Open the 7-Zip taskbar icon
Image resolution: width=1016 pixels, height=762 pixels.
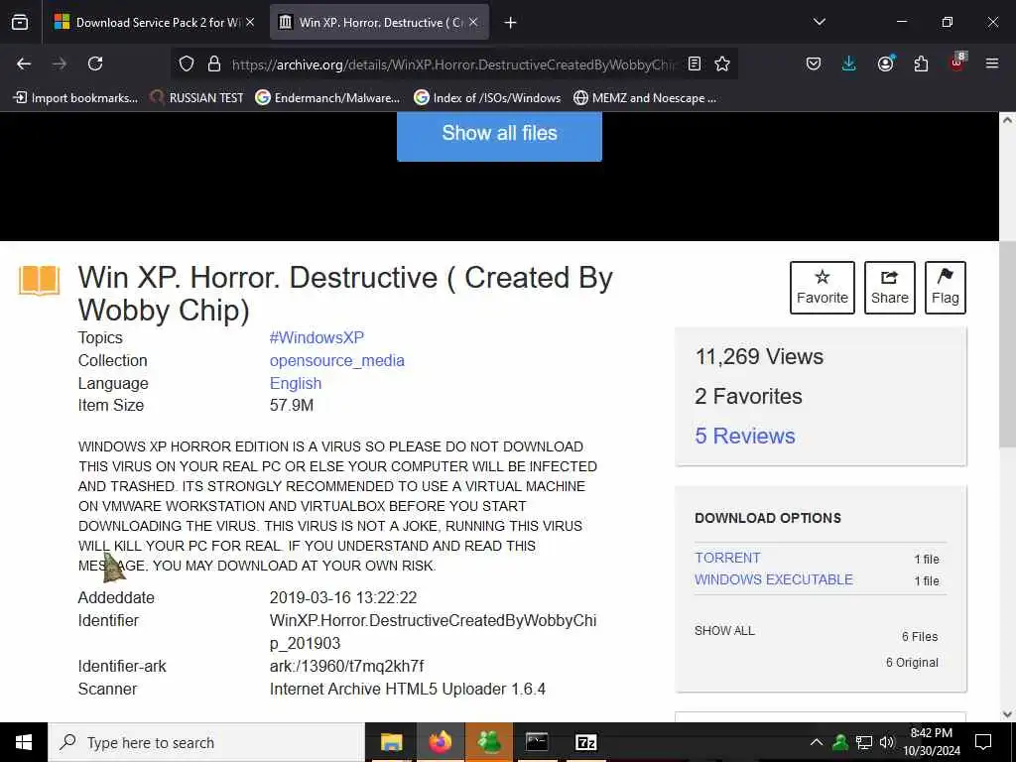[585, 742]
